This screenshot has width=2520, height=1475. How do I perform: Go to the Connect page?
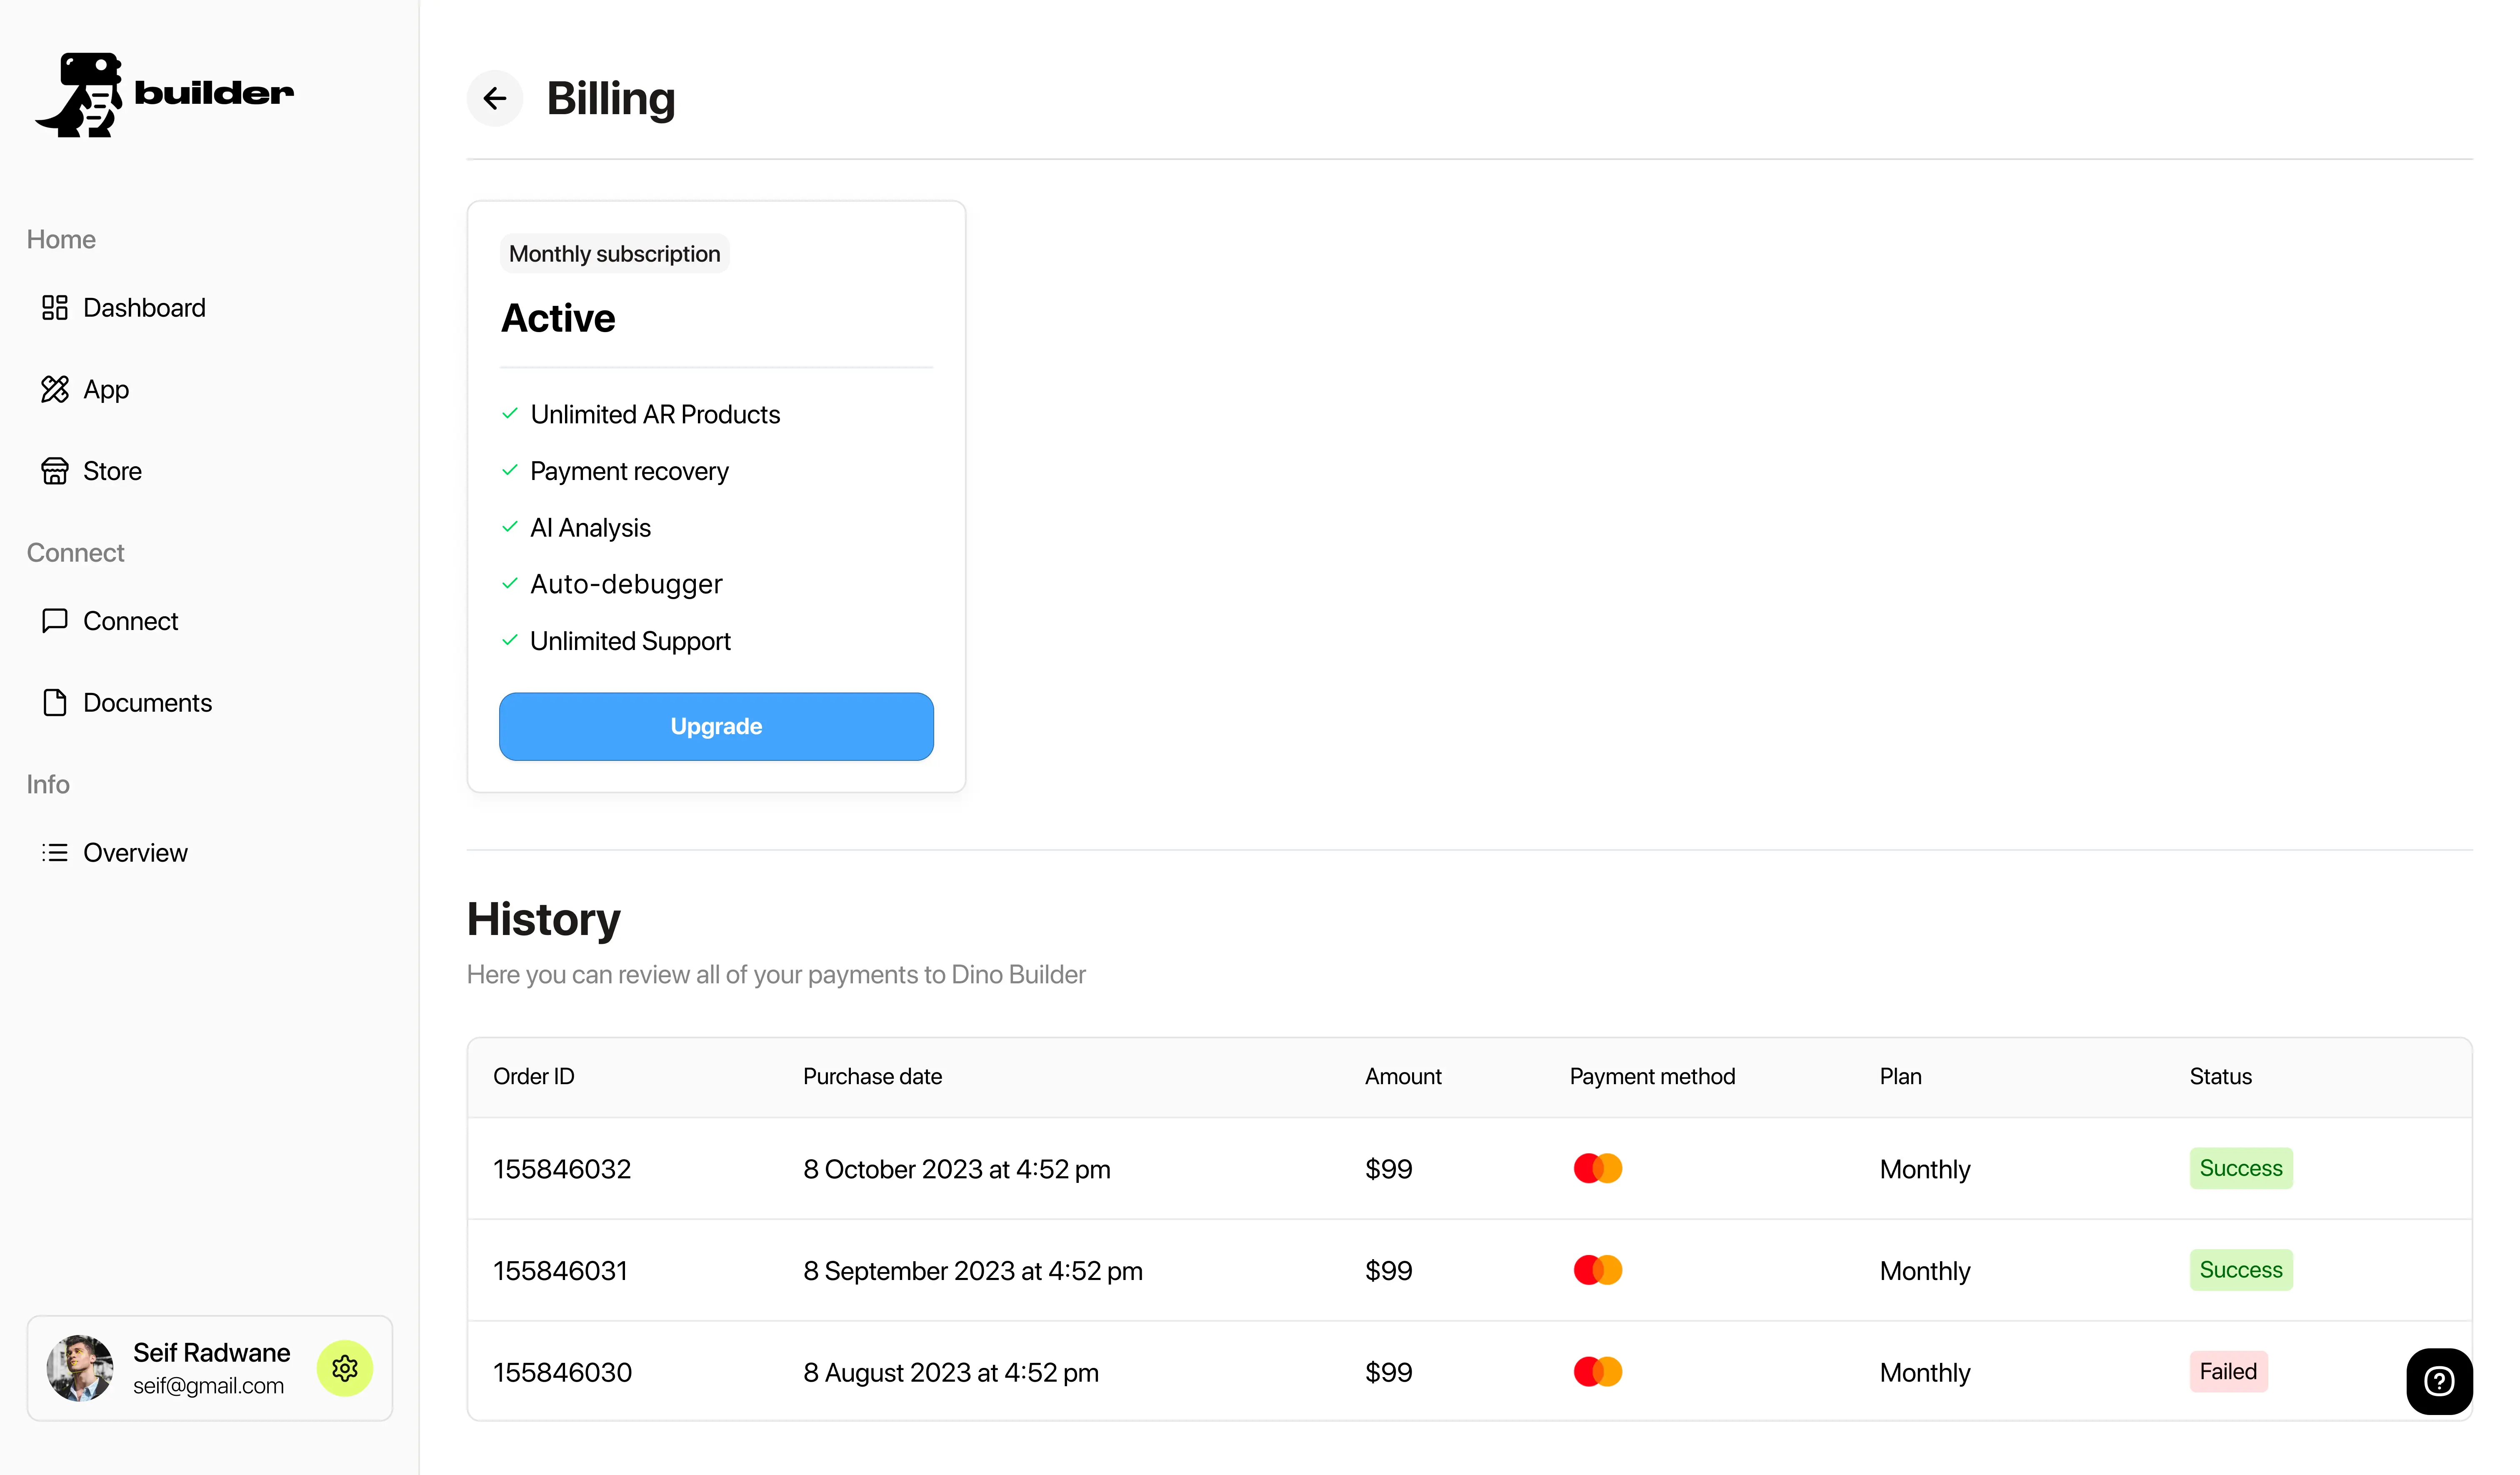coord(130,621)
